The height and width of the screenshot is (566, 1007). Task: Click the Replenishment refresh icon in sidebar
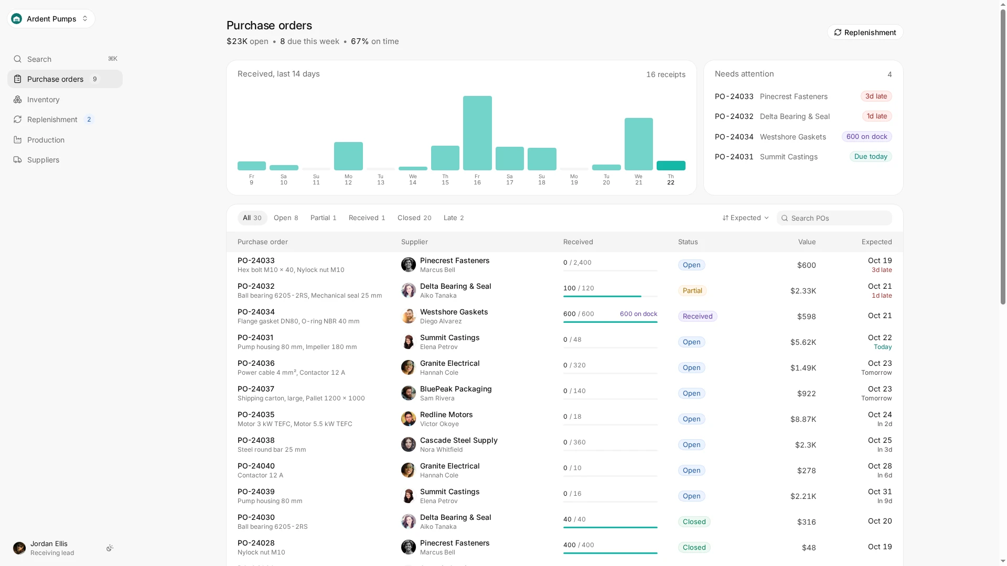pyautogui.click(x=18, y=119)
